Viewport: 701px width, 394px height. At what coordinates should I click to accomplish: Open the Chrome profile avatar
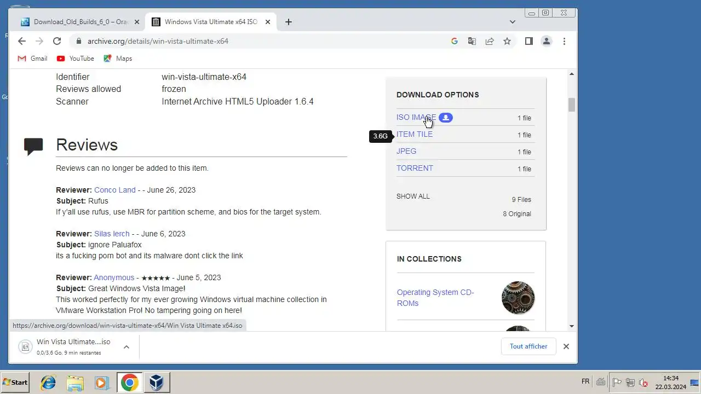tap(546, 41)
